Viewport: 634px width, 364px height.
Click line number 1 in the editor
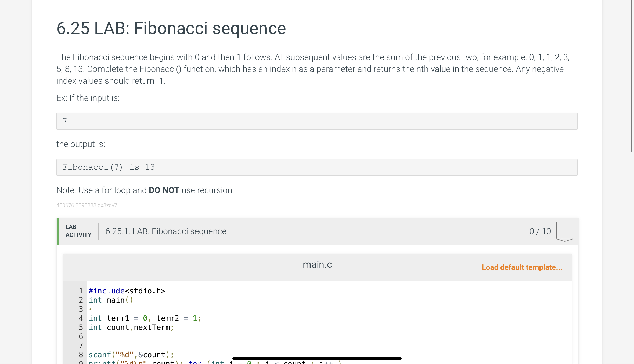point(81,291)
